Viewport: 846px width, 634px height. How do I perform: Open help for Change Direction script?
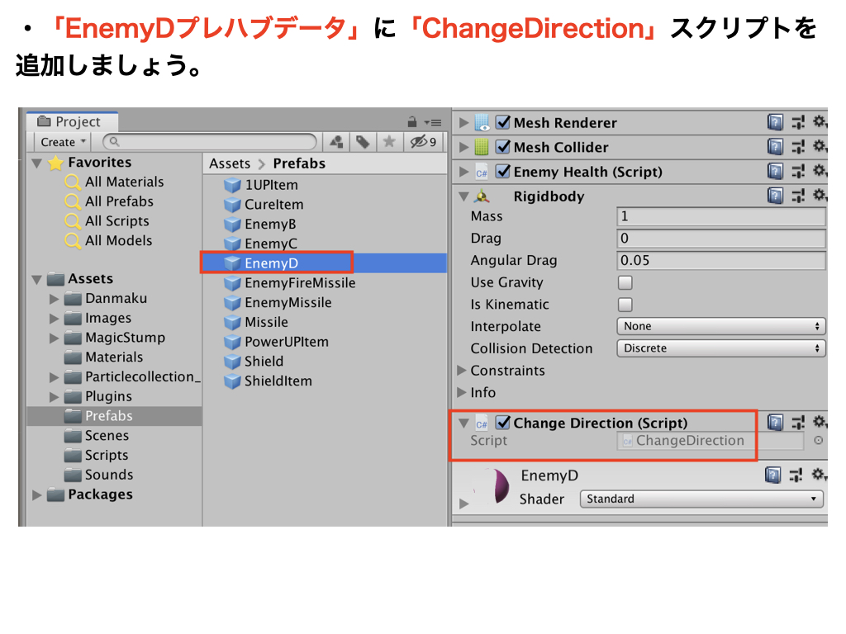(775, 422)
